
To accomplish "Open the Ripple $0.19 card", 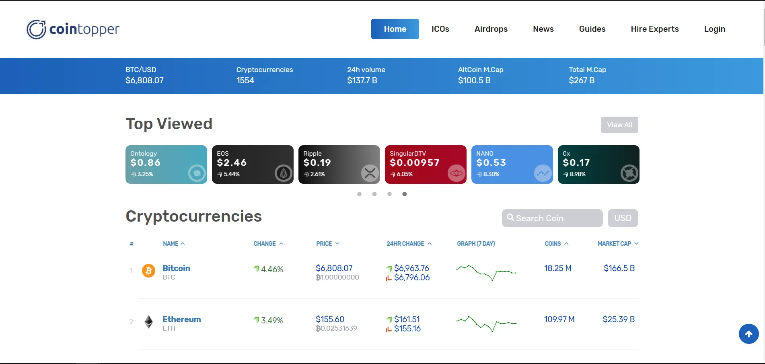I will (339, 165).
